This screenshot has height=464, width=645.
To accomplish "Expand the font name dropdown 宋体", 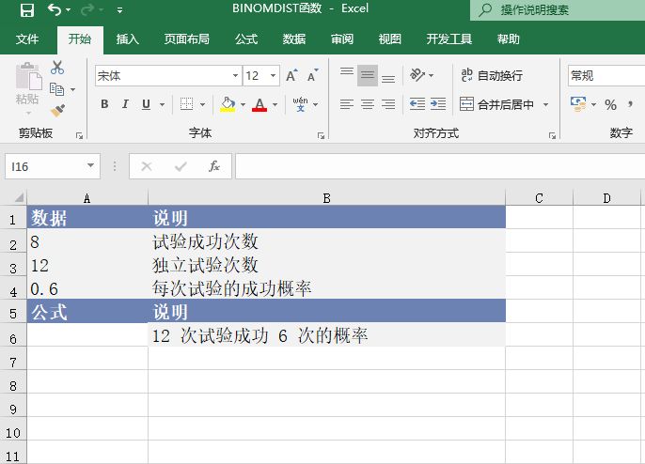I will pyautogui.click(x=236, y=76).
